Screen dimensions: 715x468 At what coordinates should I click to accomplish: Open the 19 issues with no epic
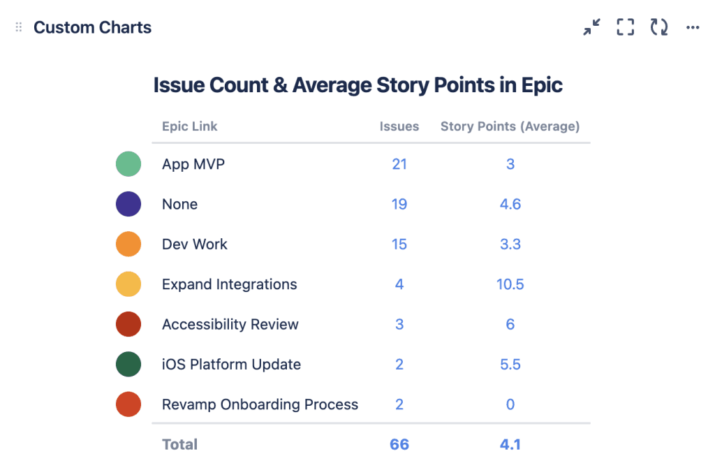pos(399,204)
